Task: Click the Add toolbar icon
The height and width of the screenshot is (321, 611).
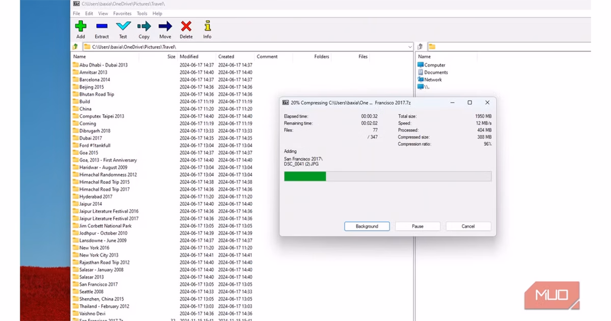Action: 80,26
